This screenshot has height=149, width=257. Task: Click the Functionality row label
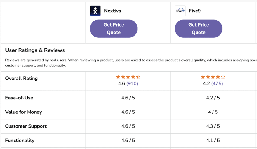[20, 141]
